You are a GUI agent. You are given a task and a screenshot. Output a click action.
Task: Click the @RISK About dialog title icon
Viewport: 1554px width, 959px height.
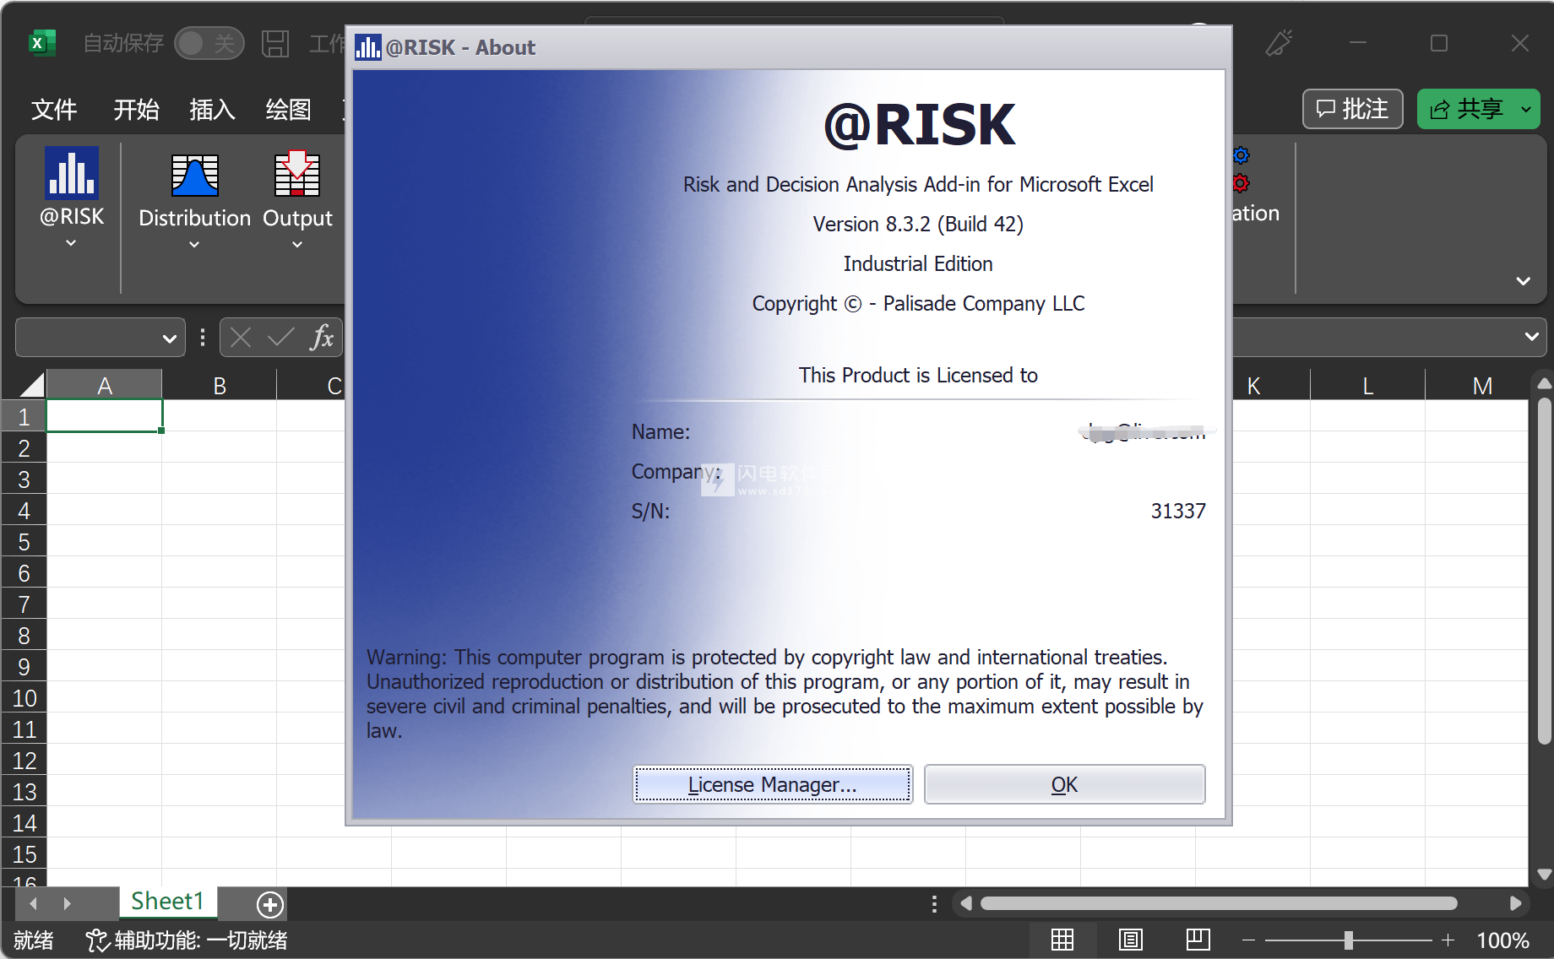(x=367, y=46)
